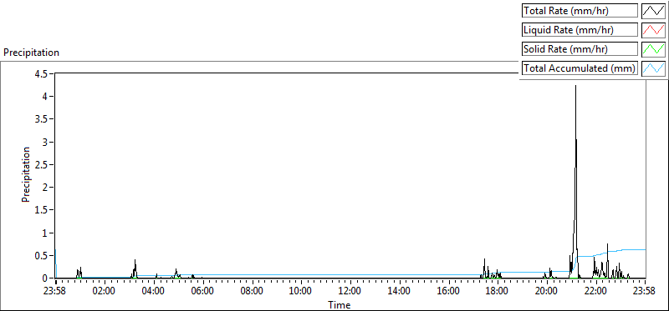Click the Total Accumulated blue line icon
669x311 pixels.
pyautogui.click(x=654, y=68)
